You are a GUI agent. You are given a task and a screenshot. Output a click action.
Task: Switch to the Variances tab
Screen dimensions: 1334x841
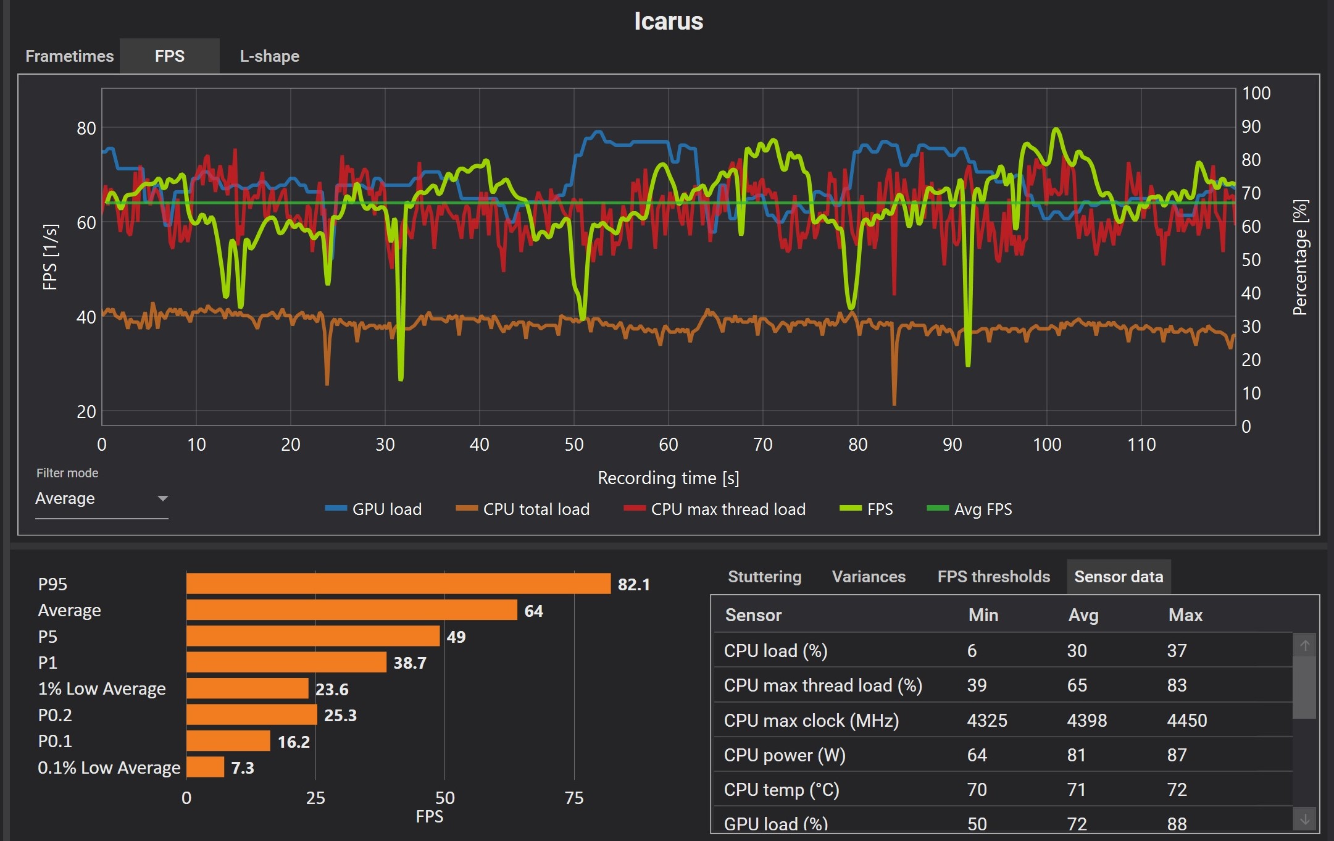pos(869,577)
